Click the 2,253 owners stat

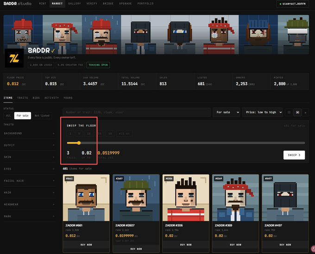(x=241, y=84)
